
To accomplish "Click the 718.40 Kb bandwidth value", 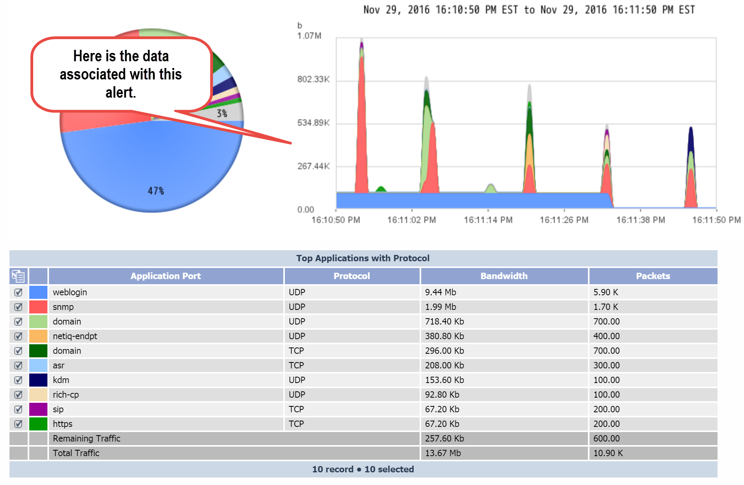I will click(x=445, y=321).
